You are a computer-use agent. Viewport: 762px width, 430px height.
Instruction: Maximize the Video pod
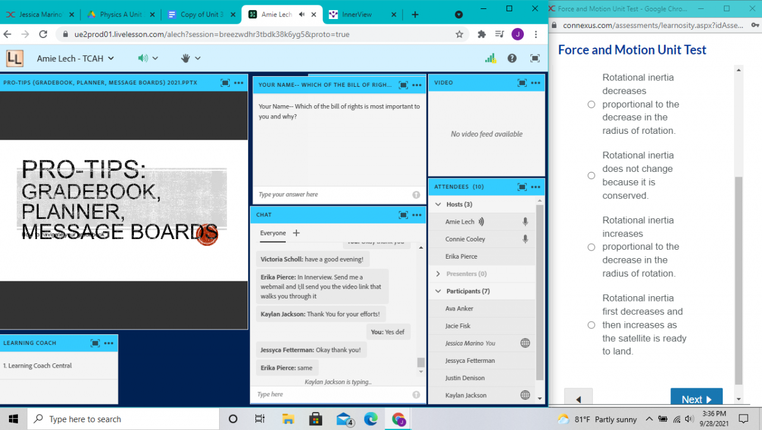tap(522, 83)
